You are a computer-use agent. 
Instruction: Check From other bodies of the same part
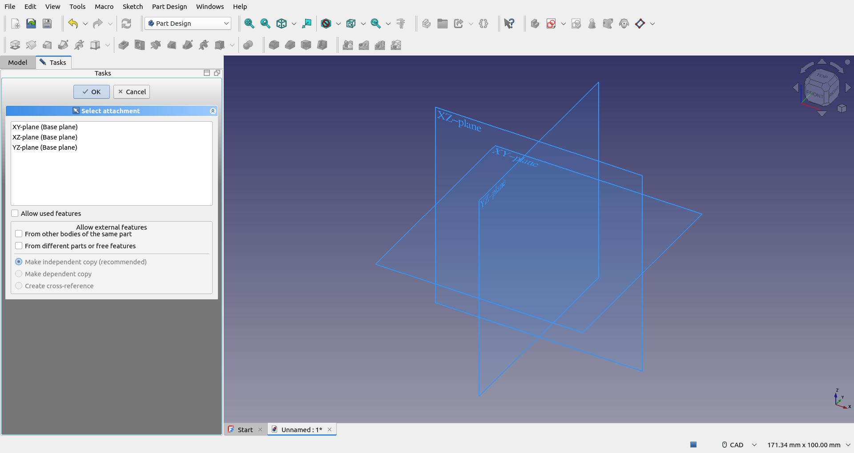pos(19,234)
